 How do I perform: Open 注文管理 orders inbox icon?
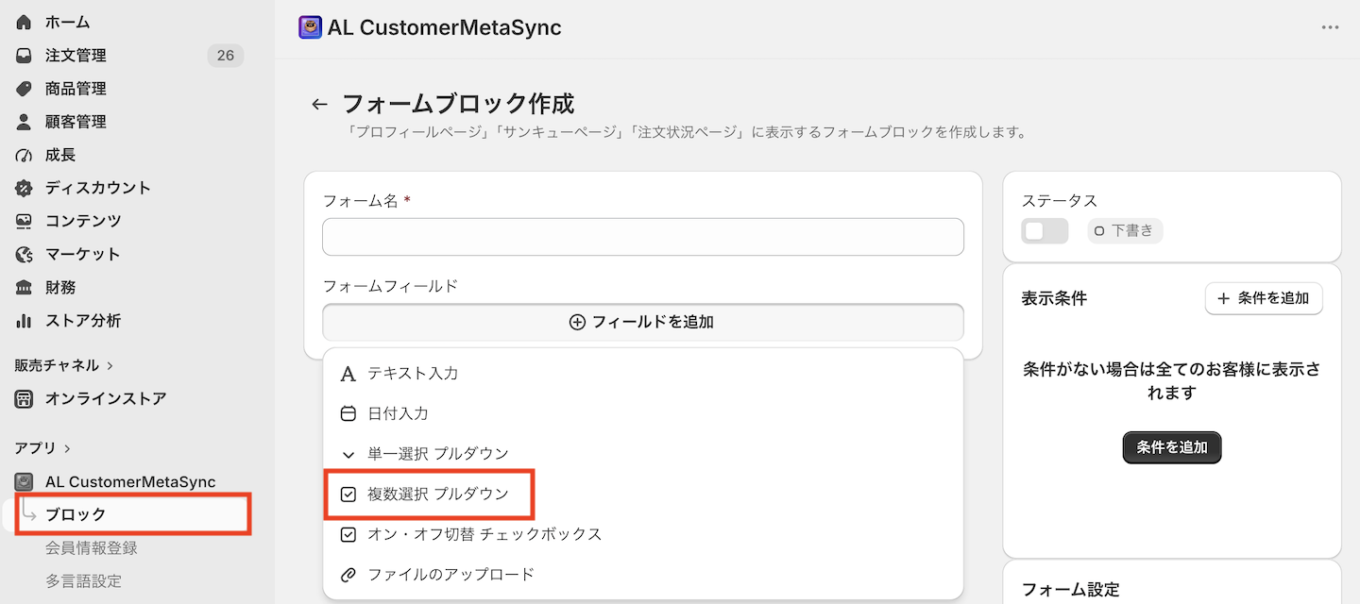point(25,56)
